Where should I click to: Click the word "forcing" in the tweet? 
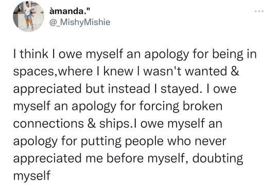pyautogui.click(x=159, y=107)
